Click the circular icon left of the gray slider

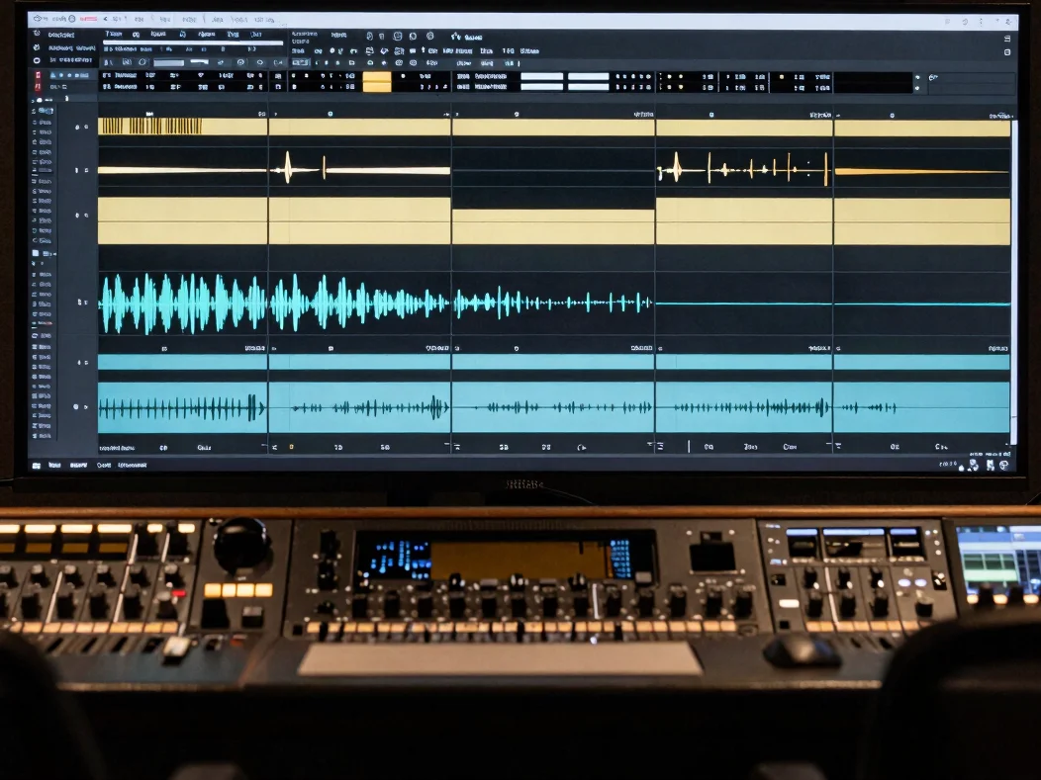tap(142, 62)
